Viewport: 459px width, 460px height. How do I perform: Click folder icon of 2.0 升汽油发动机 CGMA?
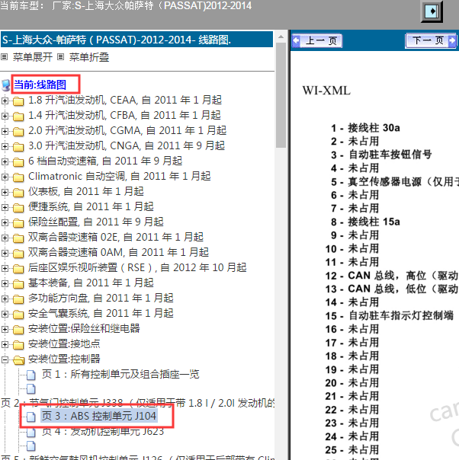pyautogui.click(x=18, y=132)
